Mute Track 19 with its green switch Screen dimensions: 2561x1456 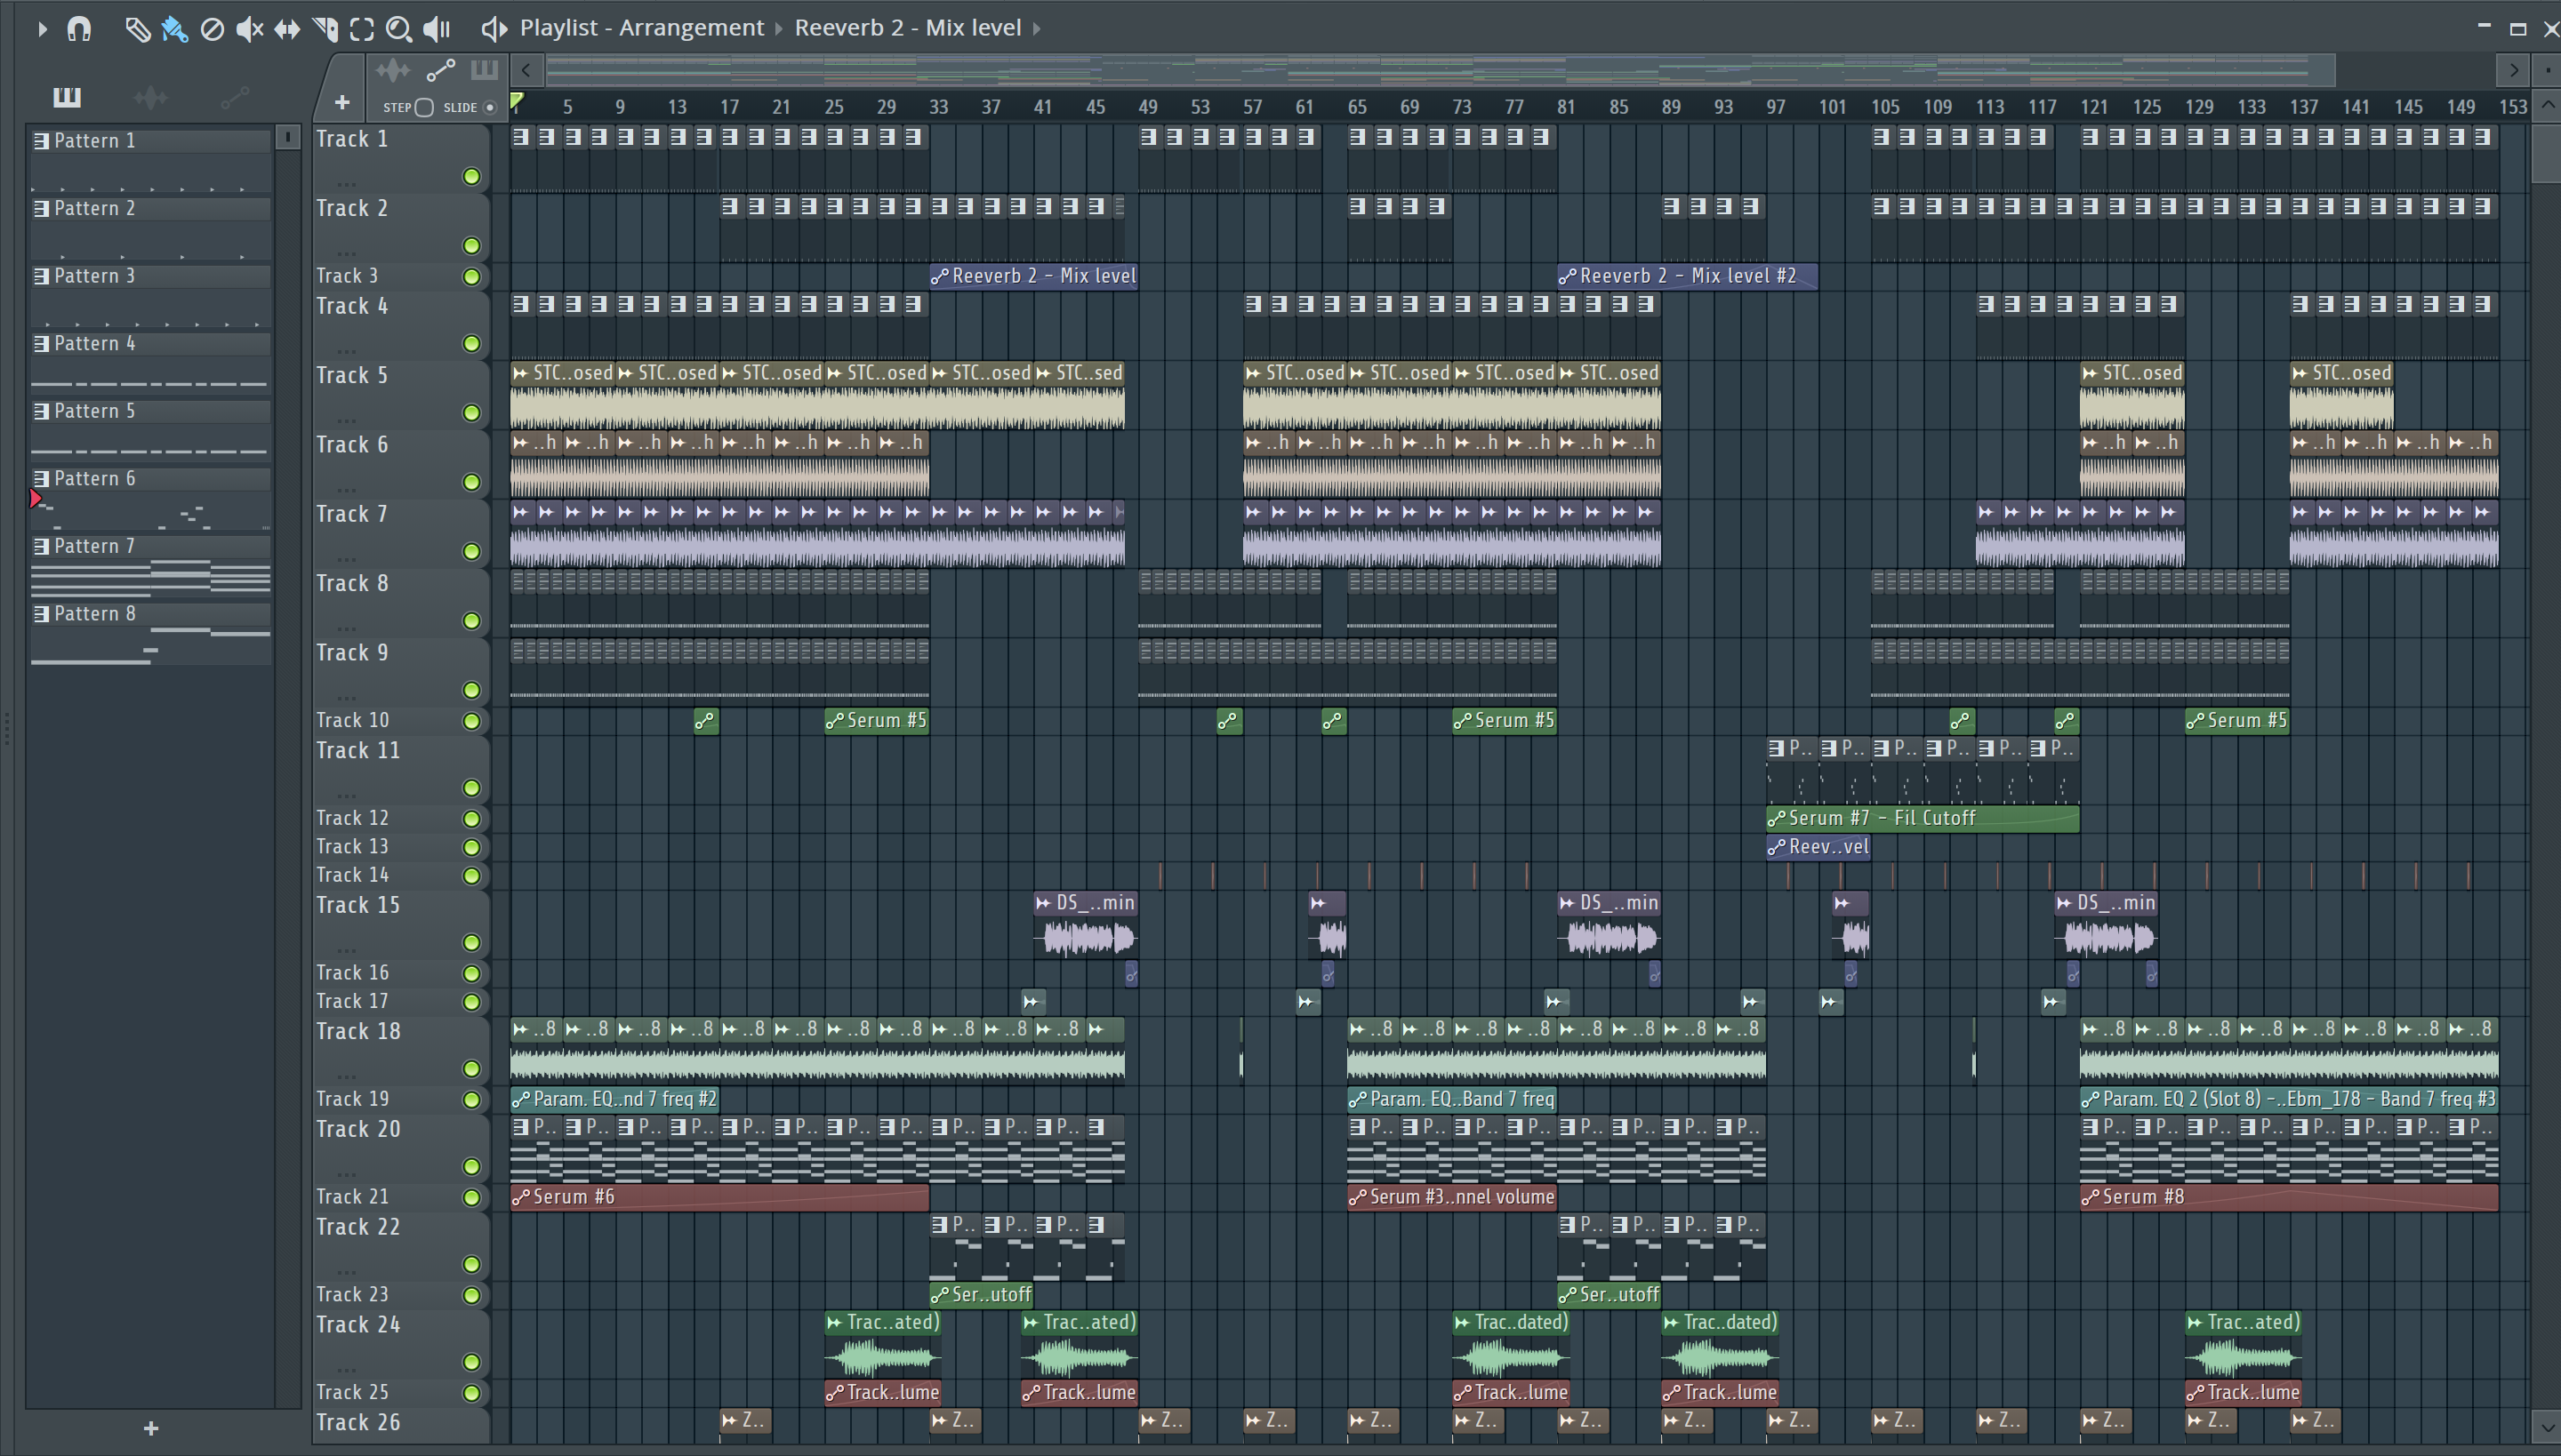point(471,1100)
